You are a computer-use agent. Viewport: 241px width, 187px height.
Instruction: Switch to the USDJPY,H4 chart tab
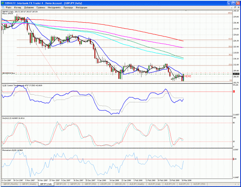point(105,184)
